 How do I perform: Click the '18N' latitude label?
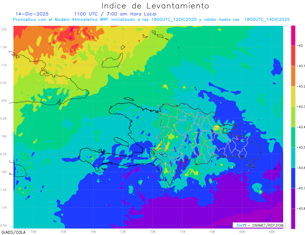pyautogui.click(x=4, y=172)
